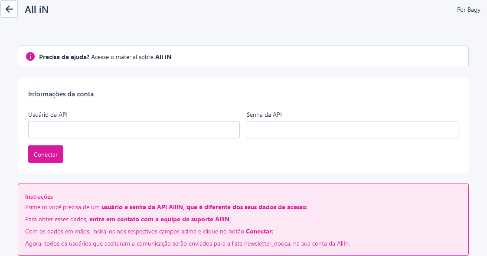The image size is (487, 256).
Task: Focus the Senha da API field
Action: tap(352, 130)
